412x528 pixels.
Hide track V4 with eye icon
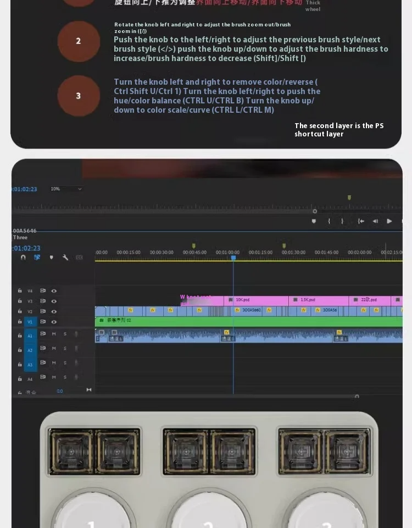tap(54, 291)
